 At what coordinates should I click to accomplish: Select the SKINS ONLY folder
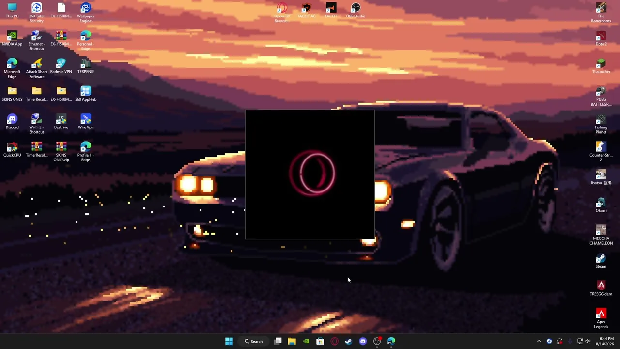pyautogui.click(x=12, y=94)
